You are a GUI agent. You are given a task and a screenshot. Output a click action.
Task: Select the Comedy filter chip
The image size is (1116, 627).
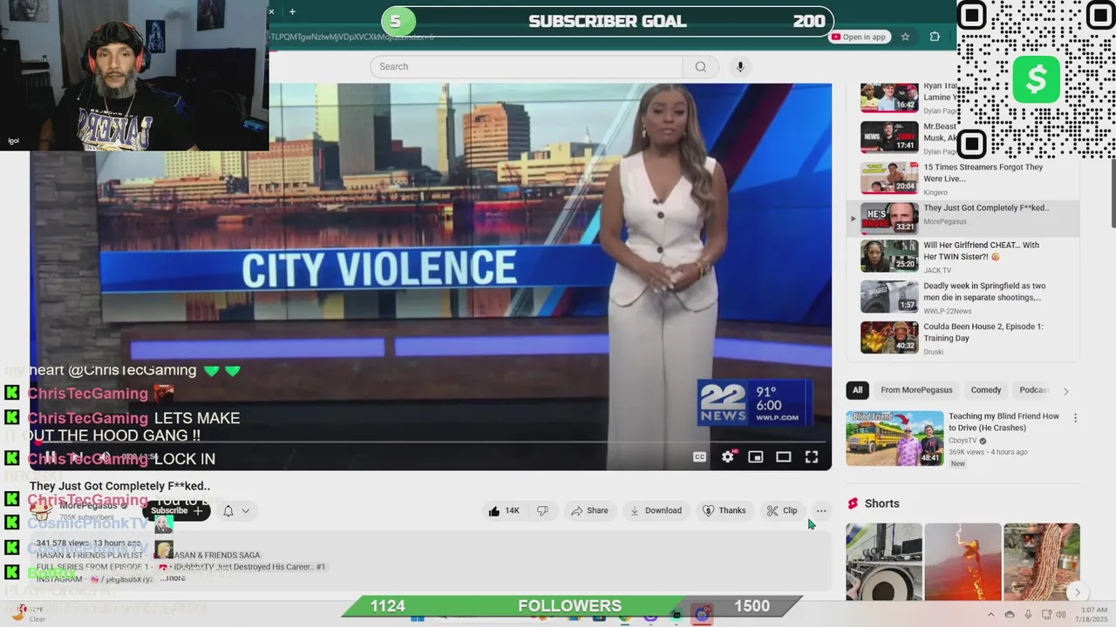tap(986, 390)
